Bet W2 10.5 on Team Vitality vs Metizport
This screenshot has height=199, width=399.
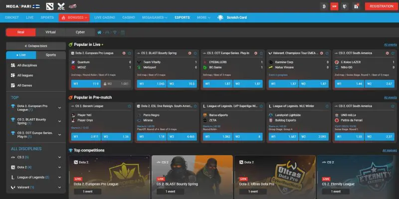[182, 84]
